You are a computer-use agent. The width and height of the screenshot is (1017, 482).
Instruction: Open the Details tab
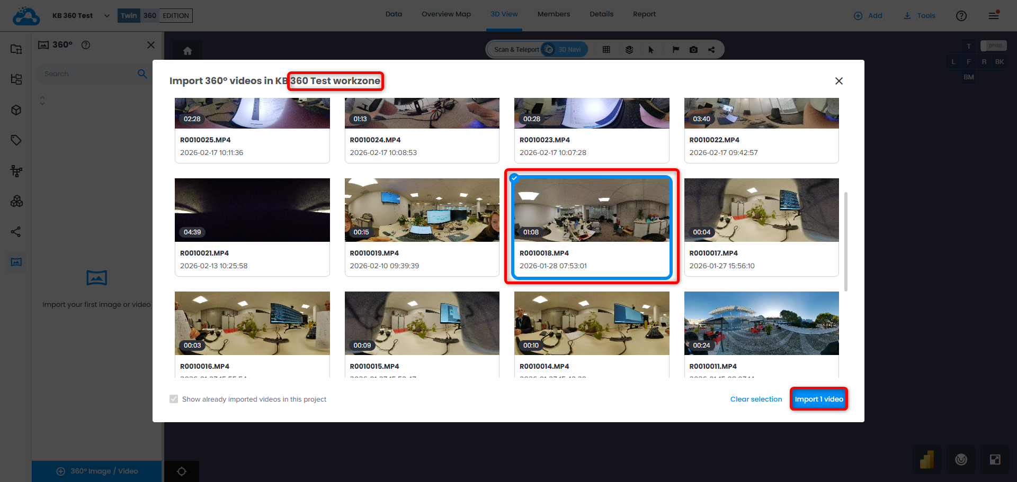[x=602, y=14]
